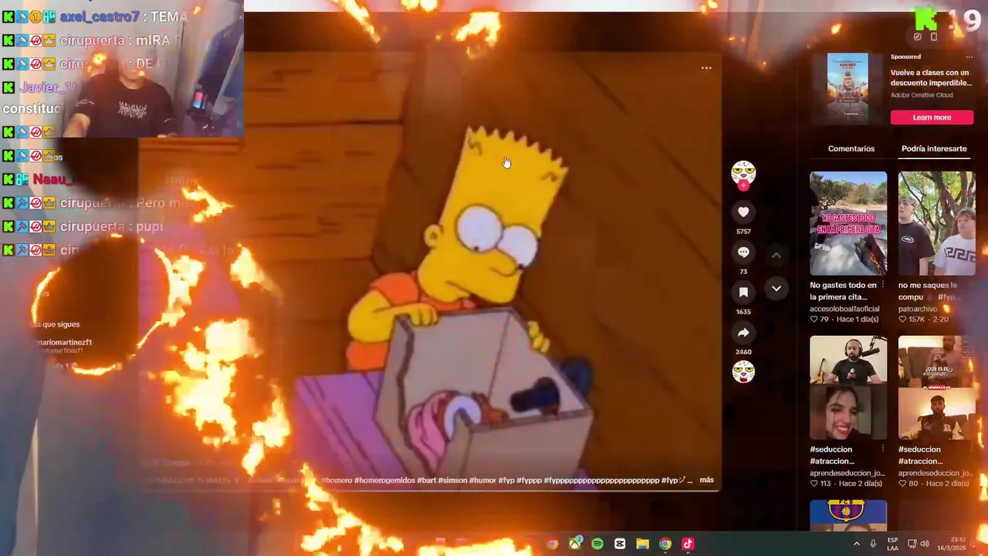Share the video with 2460 shares

(x=743, y=333)
